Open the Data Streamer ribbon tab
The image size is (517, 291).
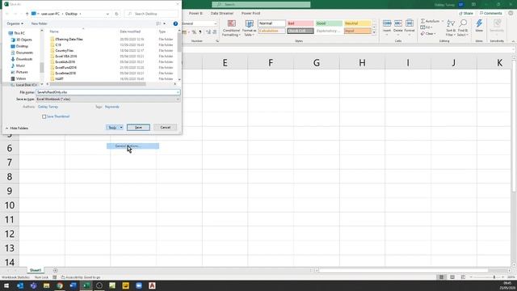point(222,13)
